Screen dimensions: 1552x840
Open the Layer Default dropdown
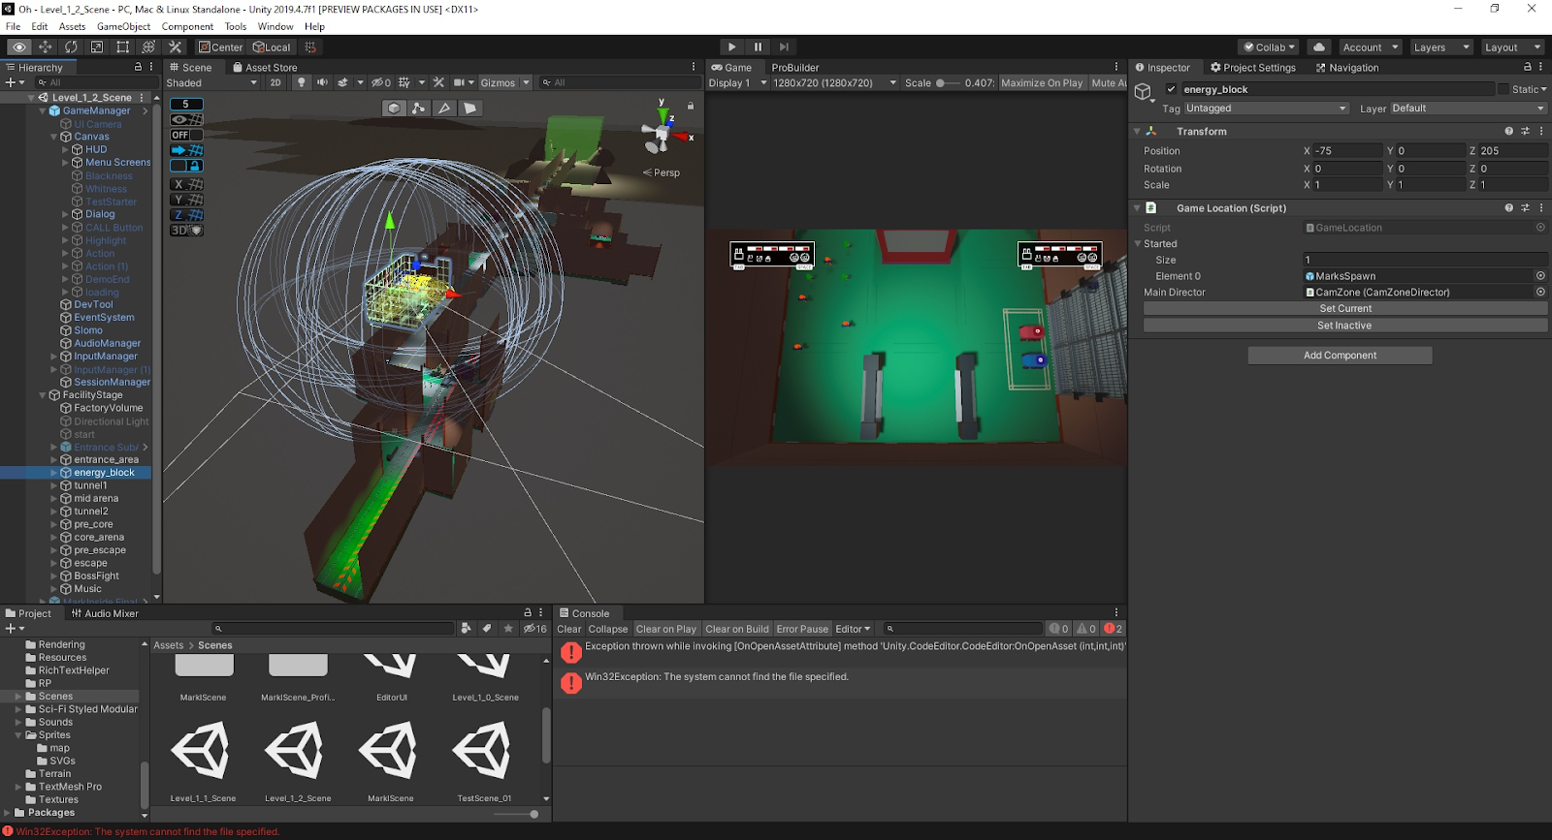[x=1469, y=109]
